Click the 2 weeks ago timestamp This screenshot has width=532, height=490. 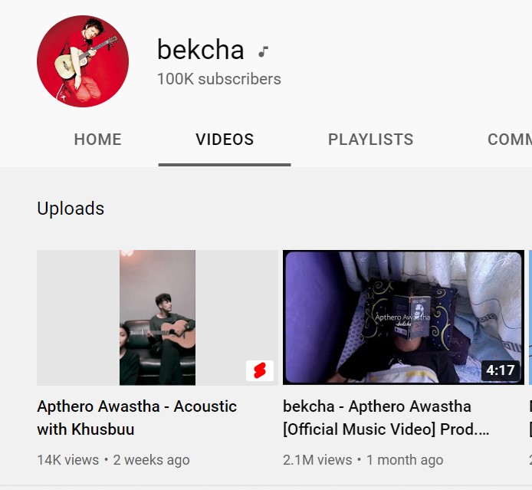tap(151, 460)
